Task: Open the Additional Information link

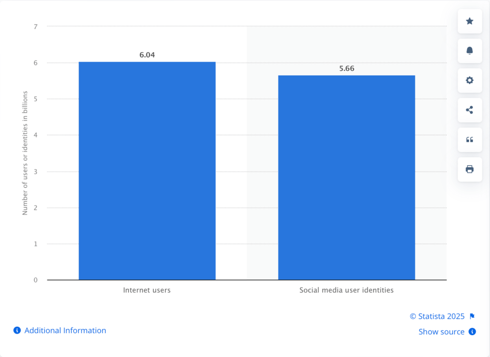Action: pos(65,330)
